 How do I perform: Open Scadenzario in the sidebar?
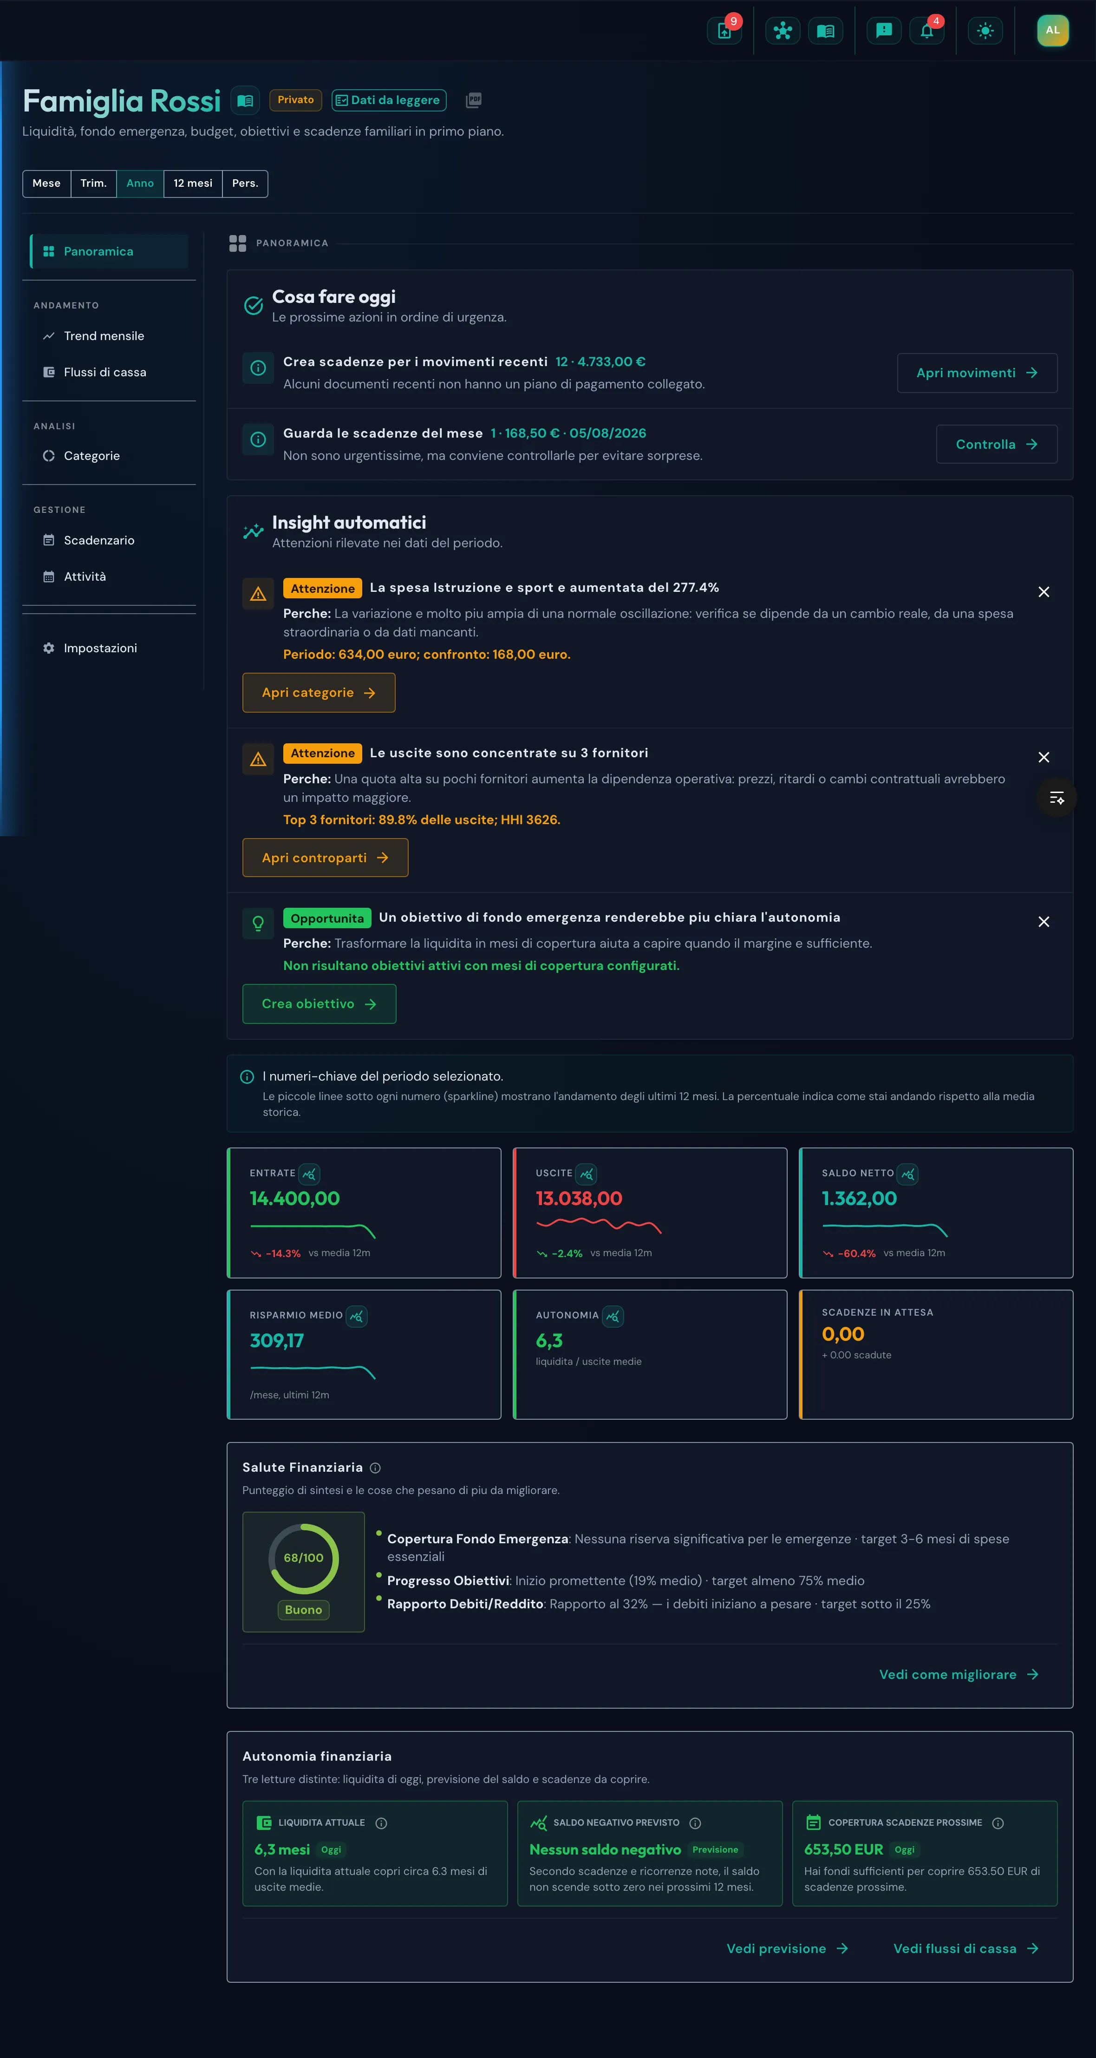[x=109, y=540]
